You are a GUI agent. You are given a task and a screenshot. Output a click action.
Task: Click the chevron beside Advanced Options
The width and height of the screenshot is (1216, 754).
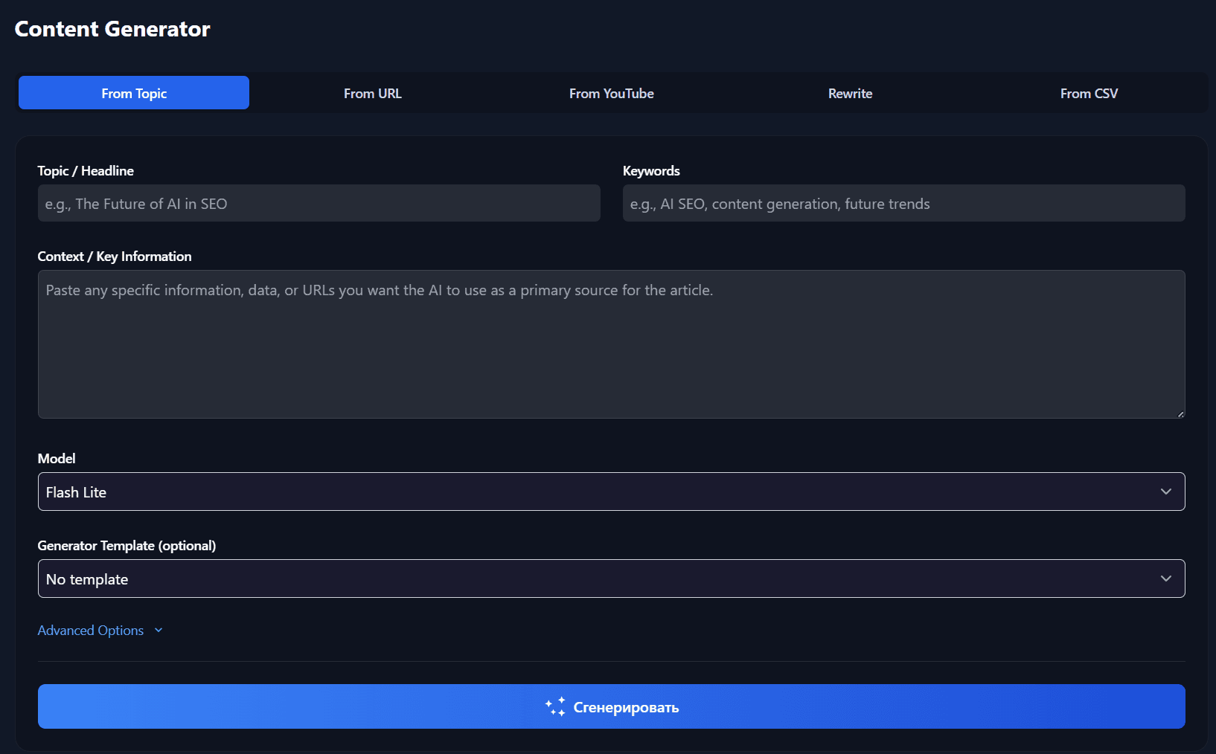[x=158, y=630]
